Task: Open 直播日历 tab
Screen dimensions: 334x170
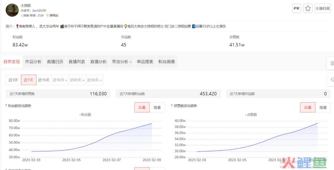Action: pyautogui.click(x=55, y=62)
